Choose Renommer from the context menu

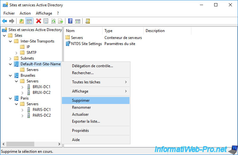[x=82, y=107]
